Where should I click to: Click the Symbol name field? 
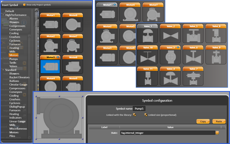tap(139, 109)
